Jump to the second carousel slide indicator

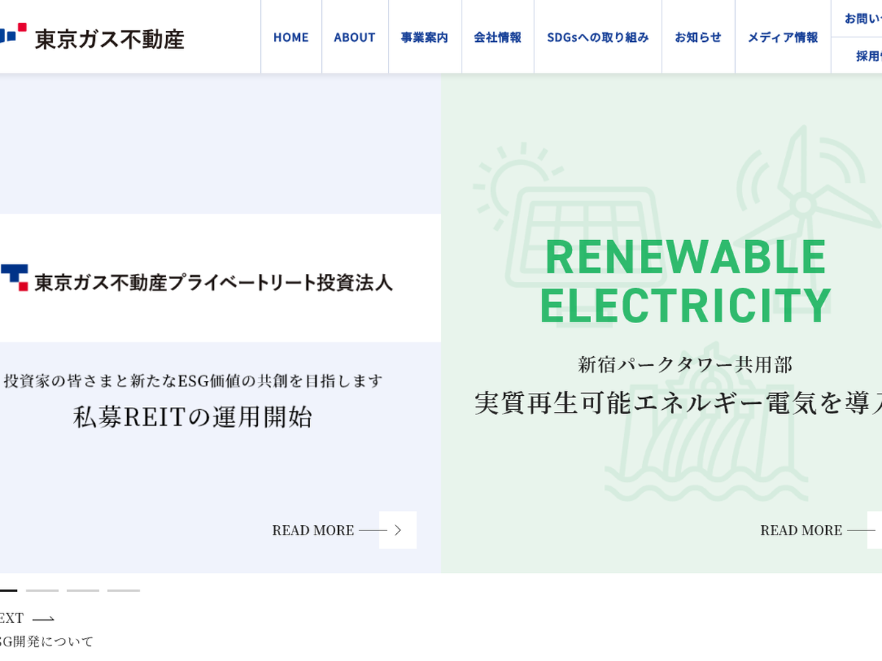coord(42,590)
